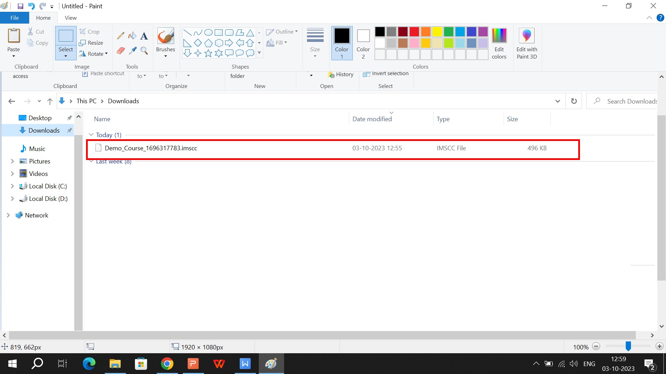
Task: Click the Redo arrow in quick access toolbar
Action: point(43,6)
